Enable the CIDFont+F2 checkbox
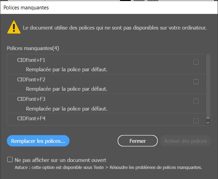218x179 pixels. (196, 82)
